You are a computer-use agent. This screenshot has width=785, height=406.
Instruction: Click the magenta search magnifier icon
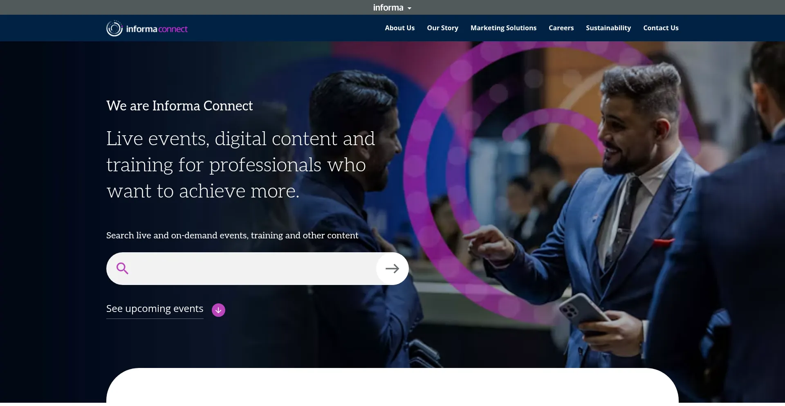(x=122, y=269)
